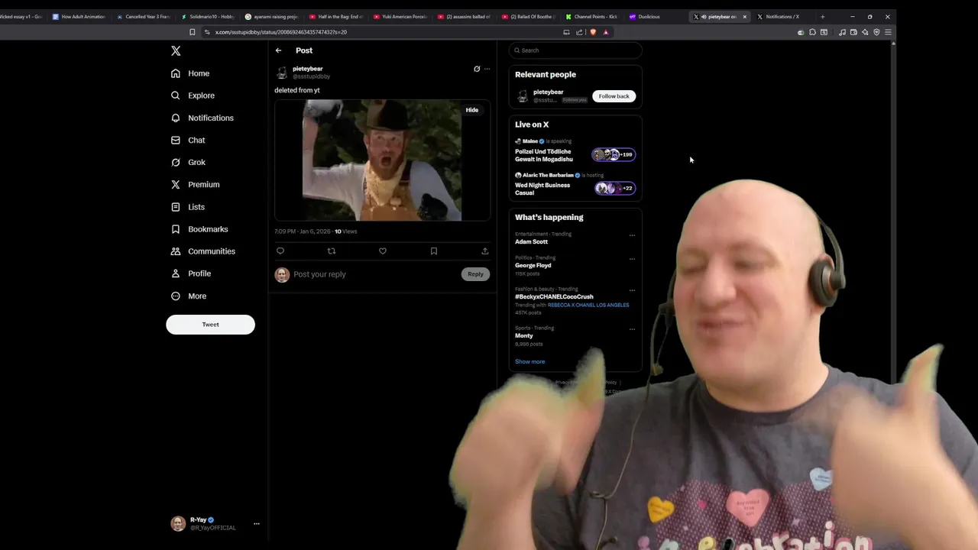The width and height of the screenshot is (978, 550).
Task: Go back using the Post arrow
Action: click(x=278, y=50)
